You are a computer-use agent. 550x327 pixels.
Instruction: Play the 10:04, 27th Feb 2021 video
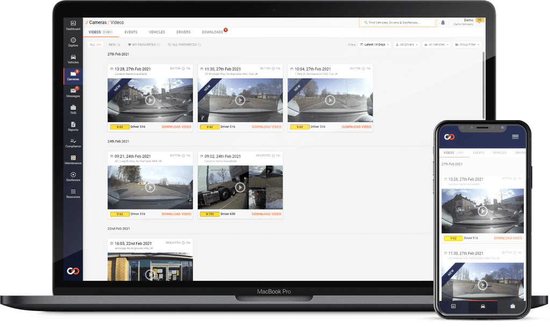(x=330, y=100)
